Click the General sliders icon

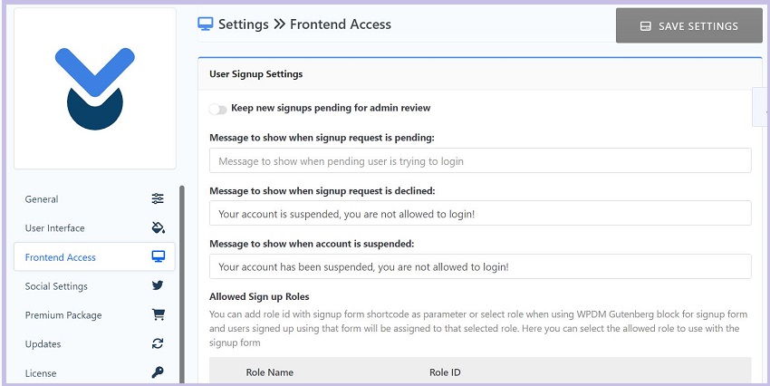point(158,199)
